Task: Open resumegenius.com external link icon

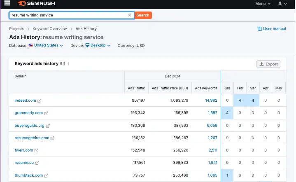Action: [52, 138]
